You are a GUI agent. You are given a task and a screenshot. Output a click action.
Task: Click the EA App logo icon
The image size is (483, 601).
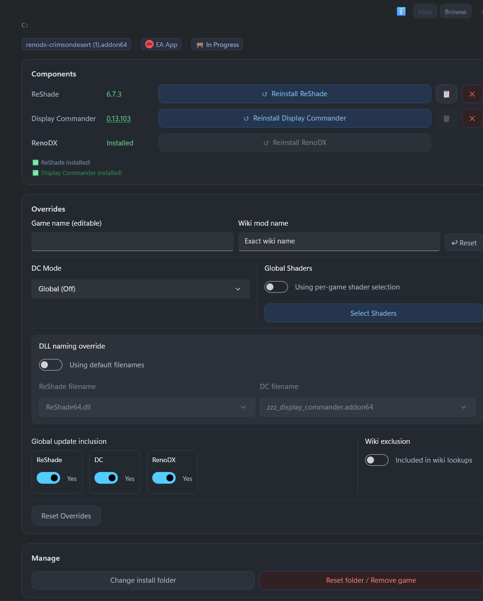pos(149,45)
